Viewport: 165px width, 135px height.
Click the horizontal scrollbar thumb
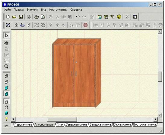(62, 119)
